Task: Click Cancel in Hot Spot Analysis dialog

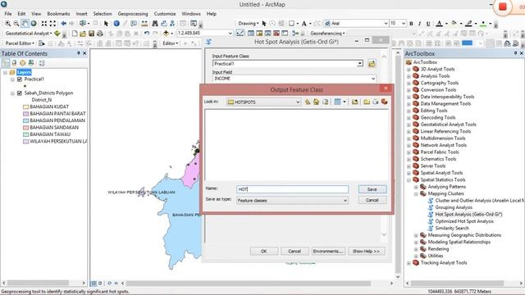Action: pos(294,252)
